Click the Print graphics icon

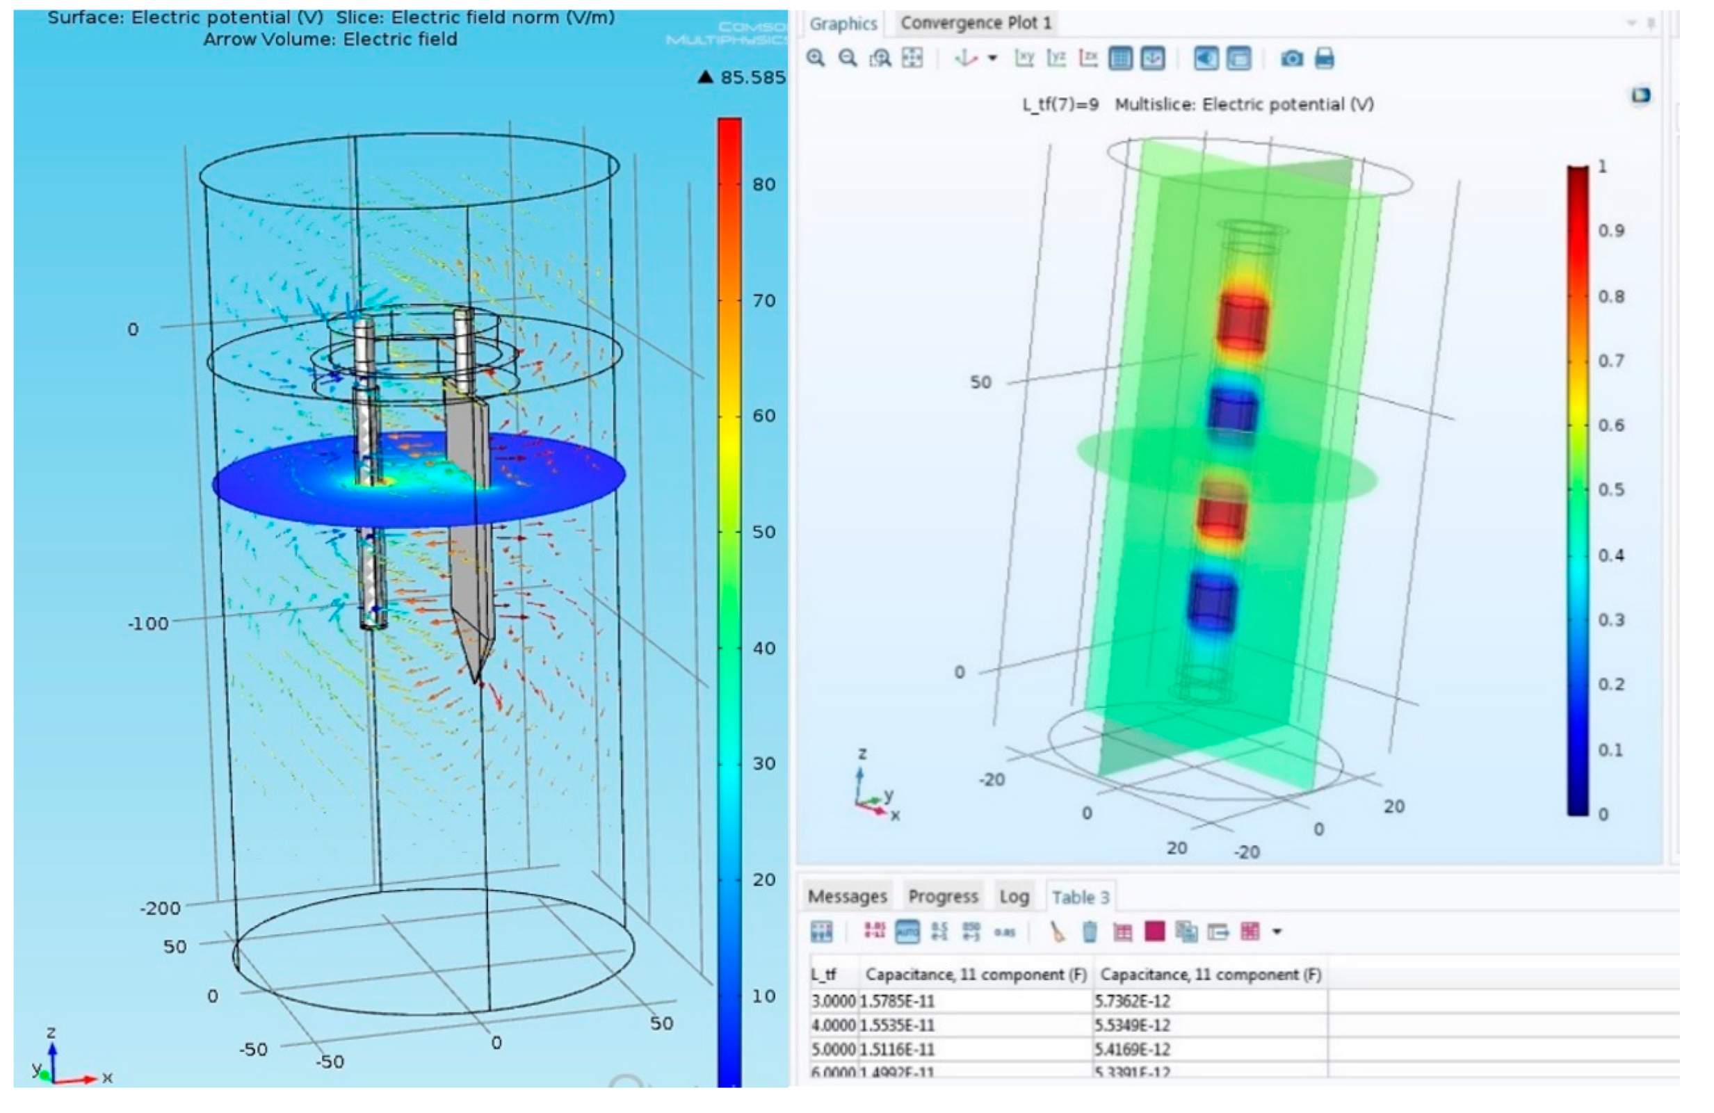(x=1325, y=58)
